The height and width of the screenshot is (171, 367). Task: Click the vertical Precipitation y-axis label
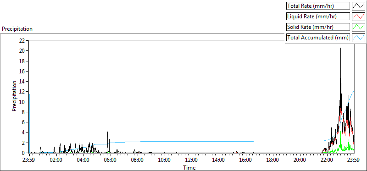click(x=14, y=96)
